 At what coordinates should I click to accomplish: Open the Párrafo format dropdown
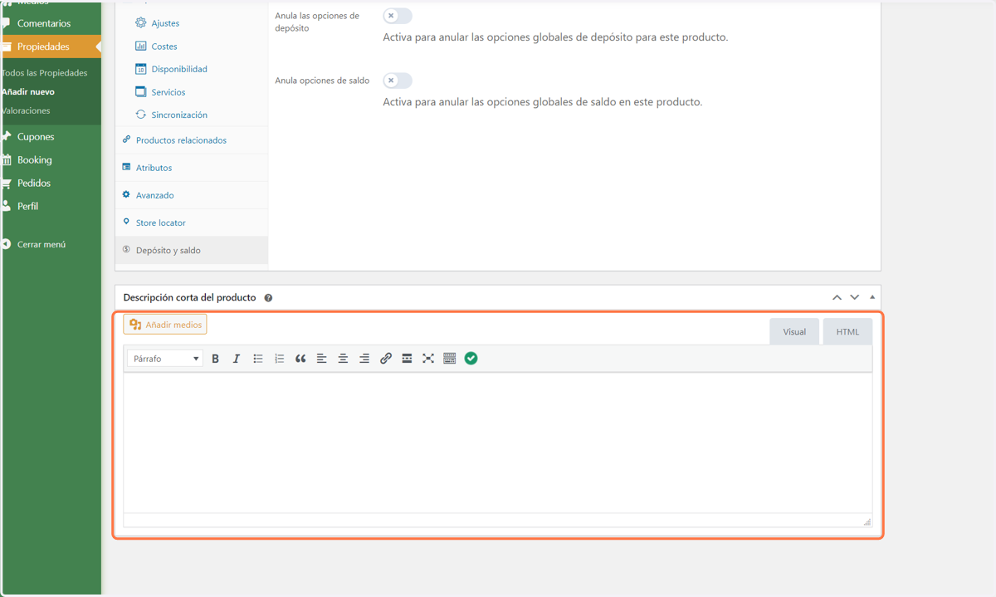click(165, 359)
